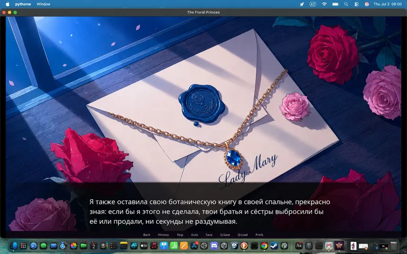Viewport: 407px width, 254px height.
Task: Open the Window menu in menu bar
Action: pyautogui.click(x=44, y=4)
